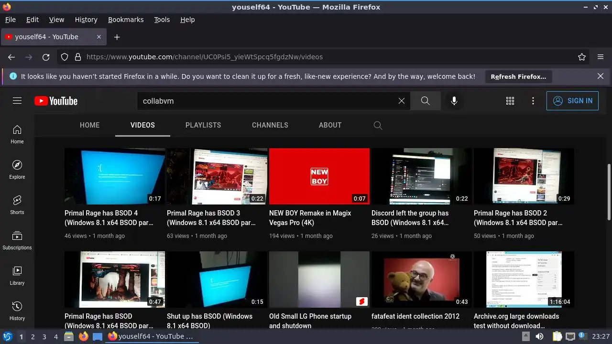Click the show desktop taskbar icon
Viewport: 612px width, 344px height.
(x=98, y=336)
